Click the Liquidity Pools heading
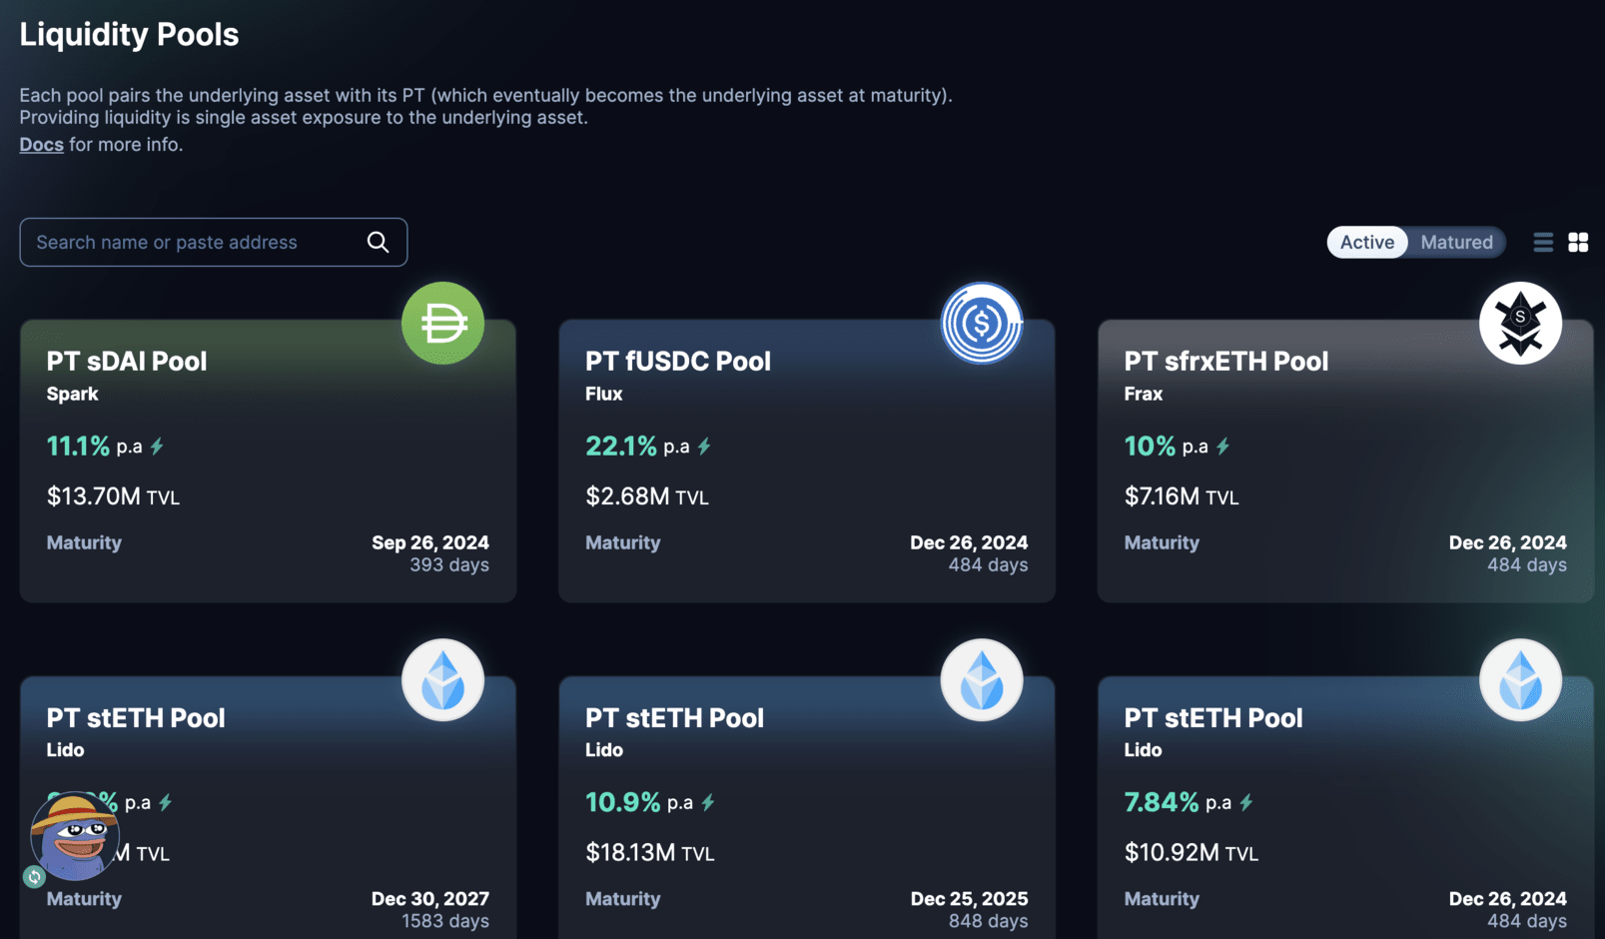The width and height of the screenshot is (1605, 939). (x=129, y=34)
